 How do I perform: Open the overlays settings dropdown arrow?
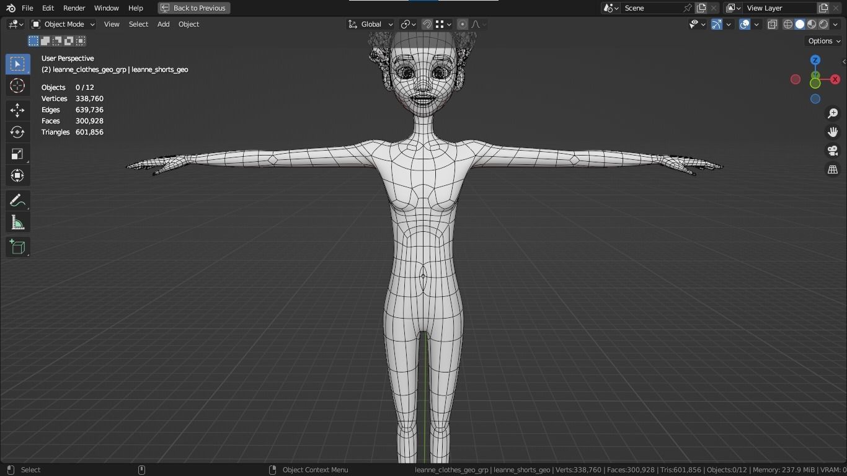[x=756, y=24]
